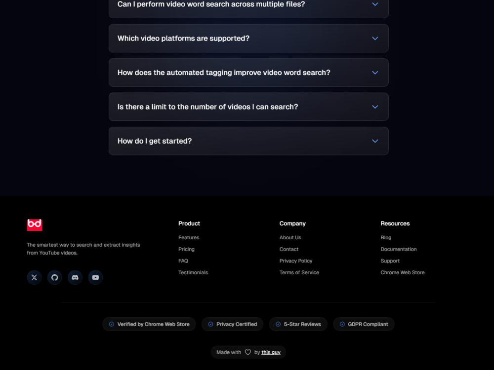
Task: Open the GitHub social icon
Action: coord(55,277)
